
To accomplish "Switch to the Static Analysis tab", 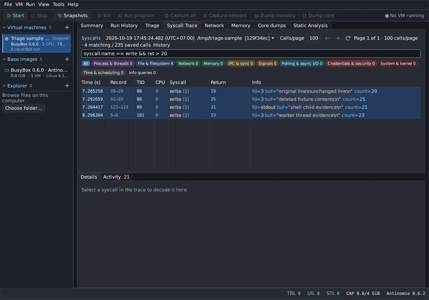I will (310, 25).
